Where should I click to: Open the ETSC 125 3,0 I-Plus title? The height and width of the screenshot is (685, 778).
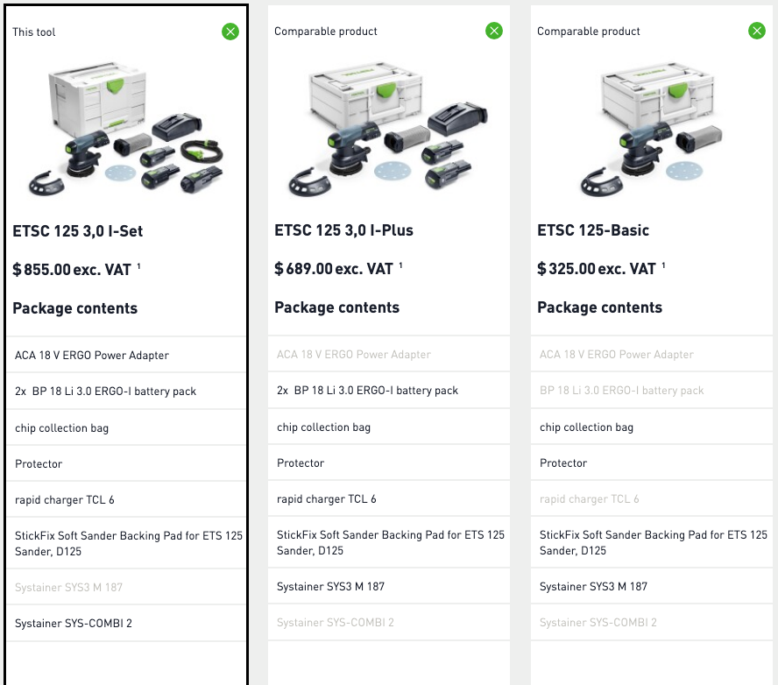click(343, 230)
